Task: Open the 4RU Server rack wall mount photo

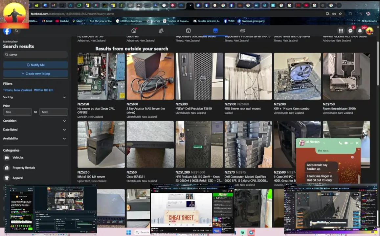Action: [x=248, y=76]
